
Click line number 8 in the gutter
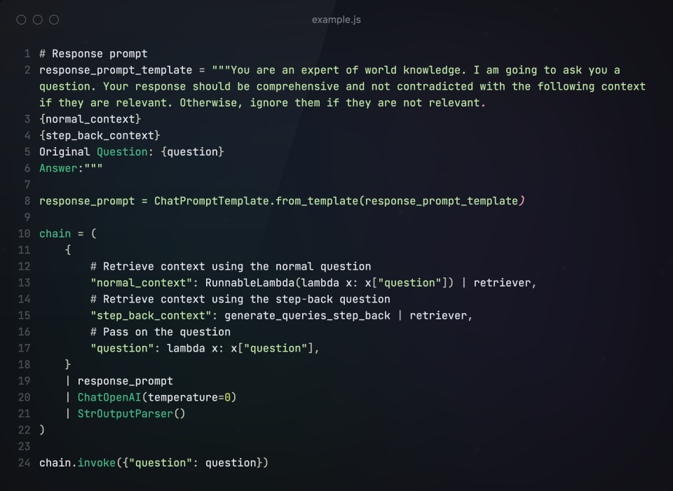(x=27, y=201)
